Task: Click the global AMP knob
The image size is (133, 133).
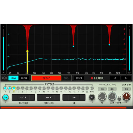Action: pyautogui.click(x=112, y=96)
